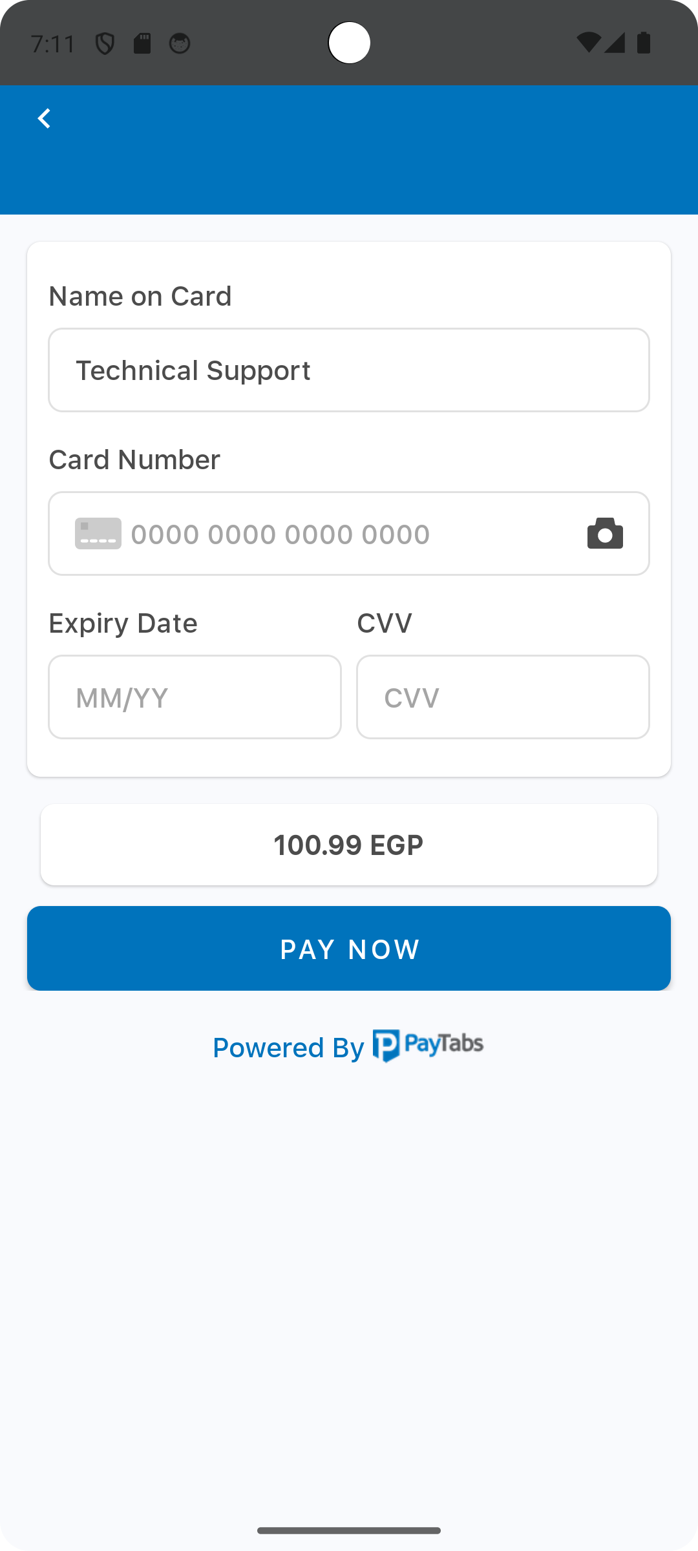Image resolution: width=698 pixels, height=1551 pixels.
Task: Tap the battery icon
Action: point(644,43)
